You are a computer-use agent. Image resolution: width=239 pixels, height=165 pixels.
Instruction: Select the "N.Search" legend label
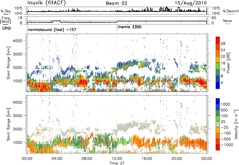point(231,11)
